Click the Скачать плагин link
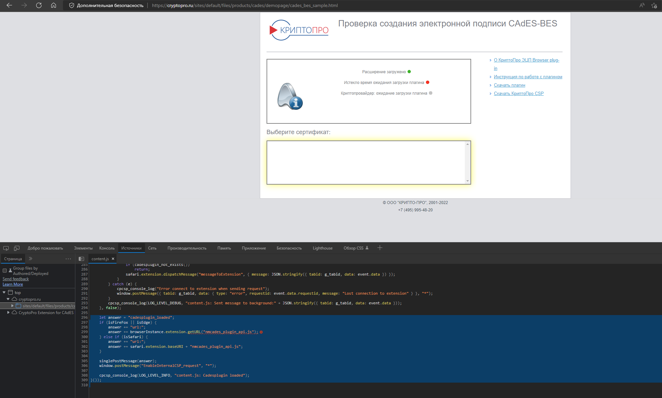Viewport: 662px width, 398px height. (509, 85)
